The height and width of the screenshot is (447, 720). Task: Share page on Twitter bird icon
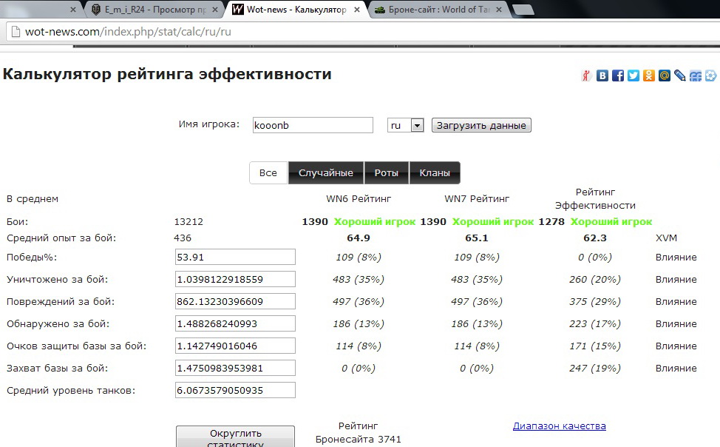pyautogui.click(x=634, y=75)
